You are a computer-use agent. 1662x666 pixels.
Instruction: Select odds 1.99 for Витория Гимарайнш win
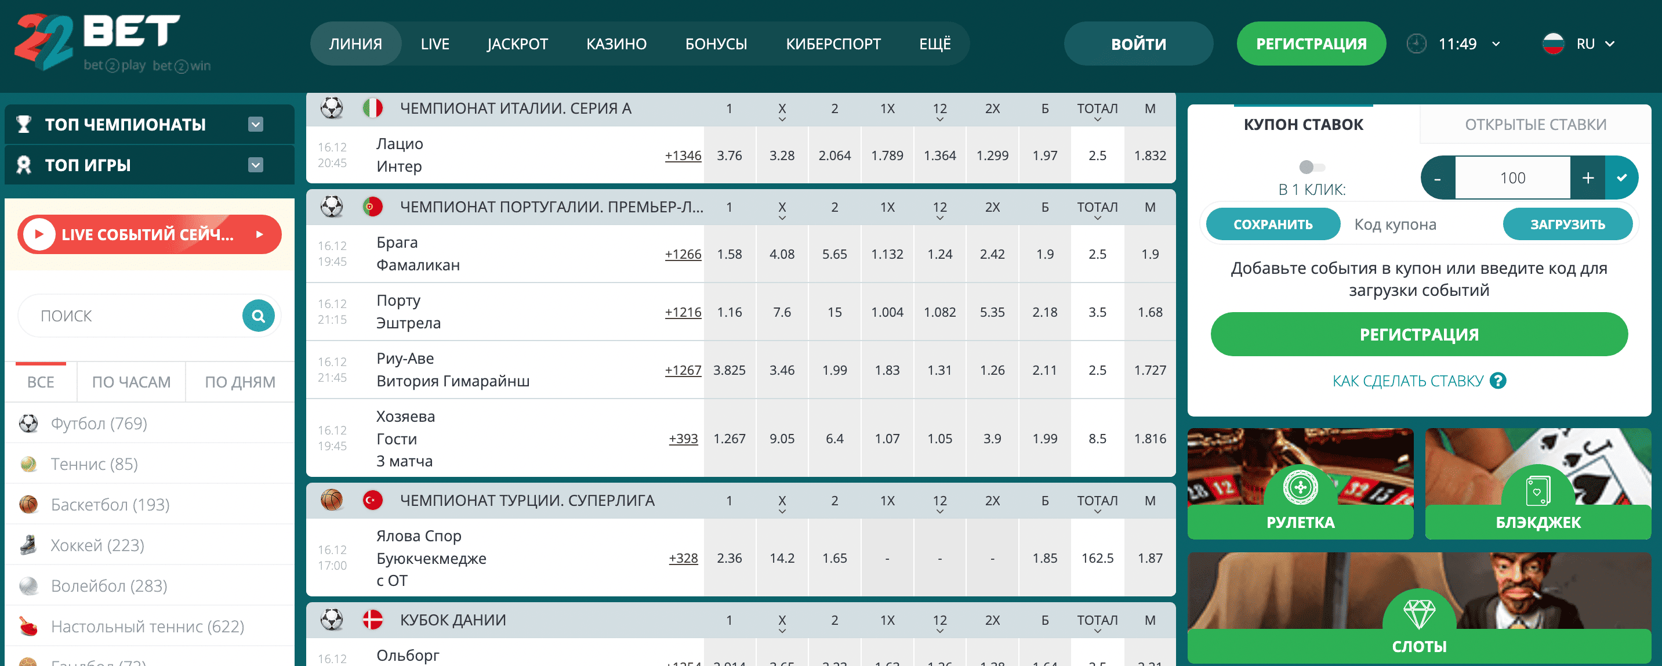click(834, 370)
